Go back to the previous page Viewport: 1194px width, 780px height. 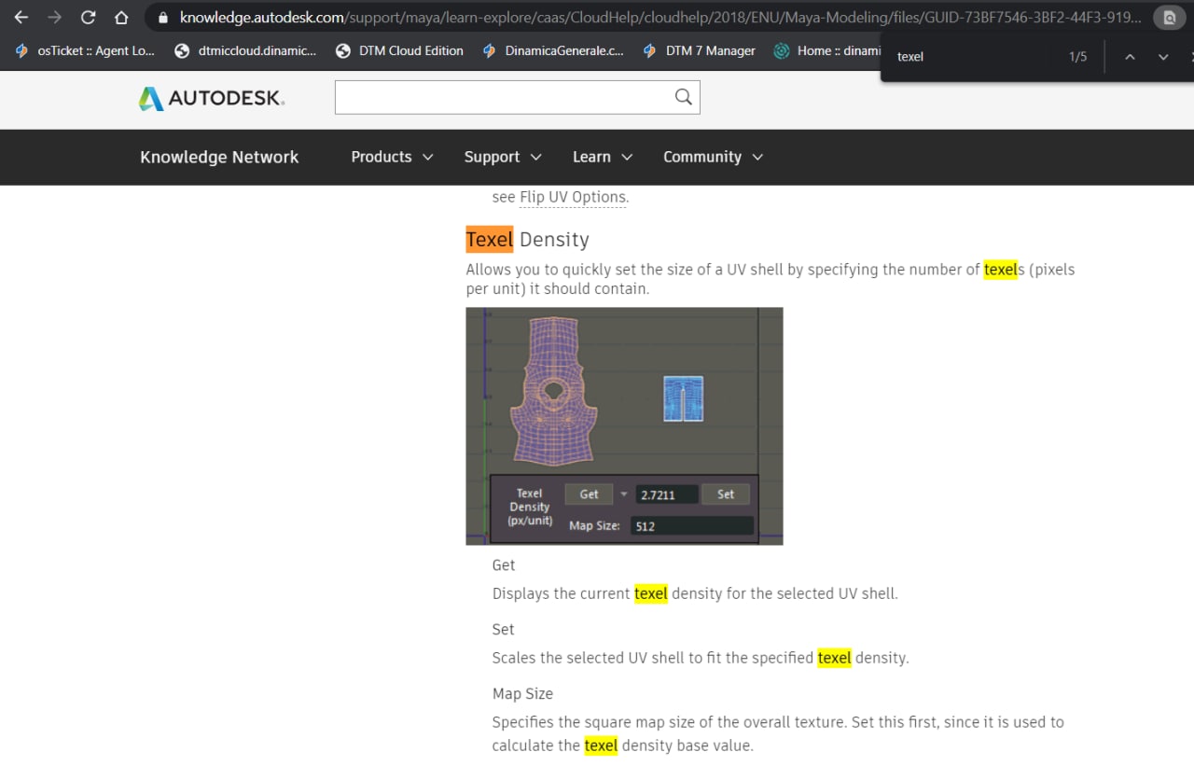(21, 17)
